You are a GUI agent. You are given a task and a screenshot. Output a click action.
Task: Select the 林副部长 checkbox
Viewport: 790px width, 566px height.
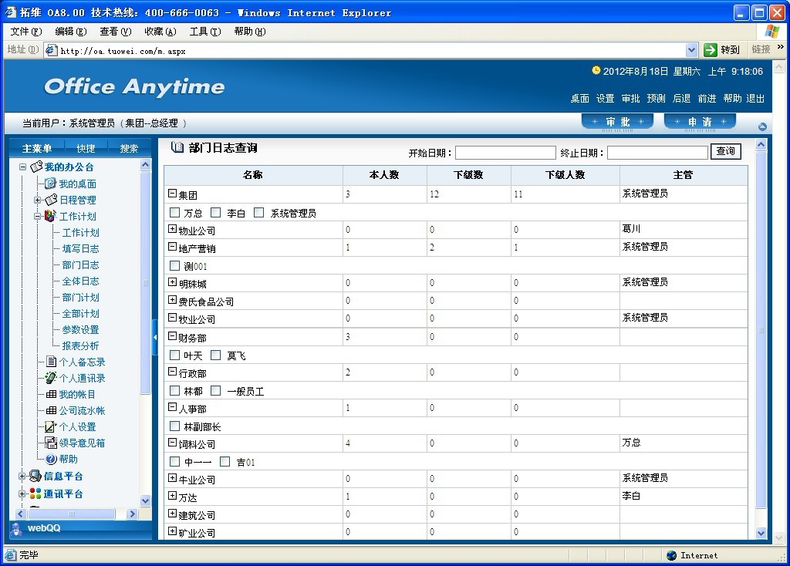(x=174, y=426)
